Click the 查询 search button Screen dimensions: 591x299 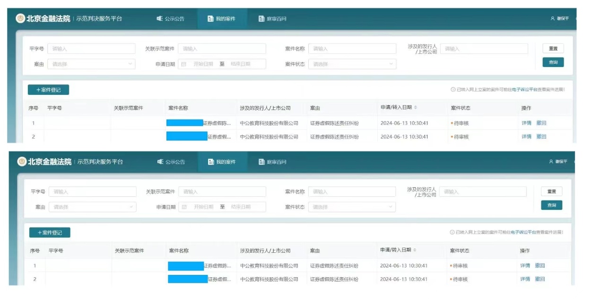(553, 62)
